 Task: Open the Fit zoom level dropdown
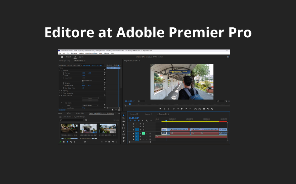pyautogui.click(x=141, y=101)
